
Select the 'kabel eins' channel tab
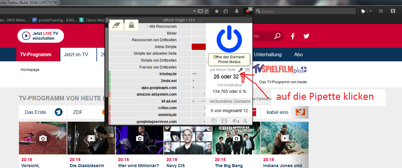click(x=285, y=112)
